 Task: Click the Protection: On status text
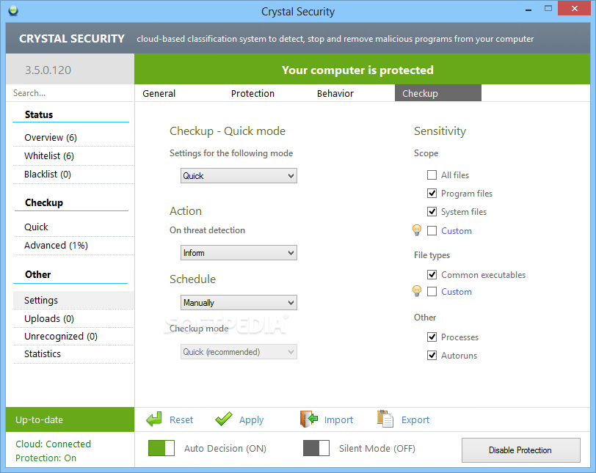click(46, 458)
